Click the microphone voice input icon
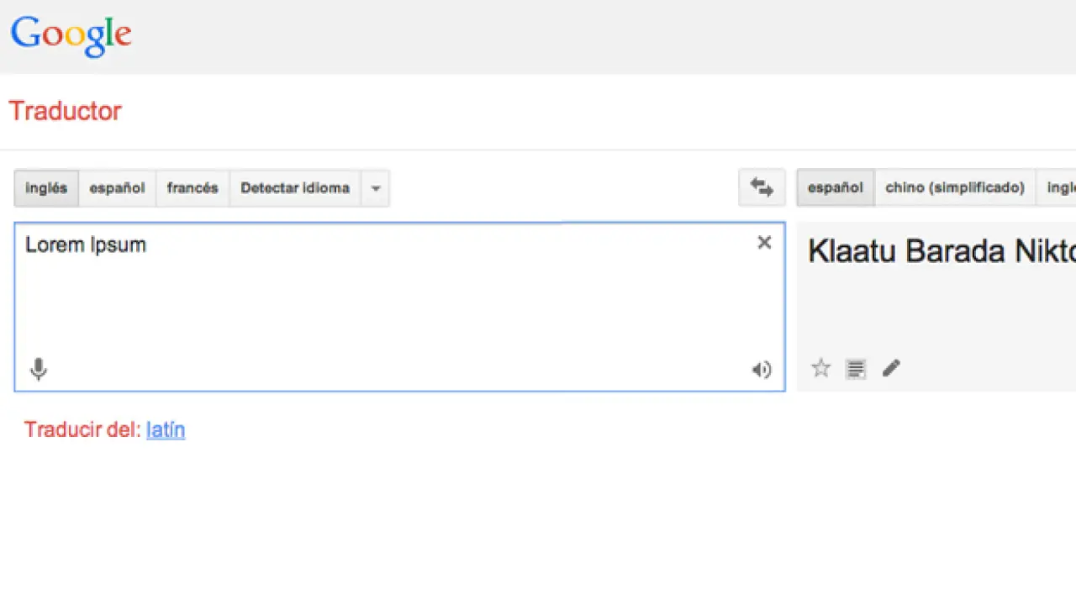The height and width of the screenshot is (605, 1076). click(39, 369)
